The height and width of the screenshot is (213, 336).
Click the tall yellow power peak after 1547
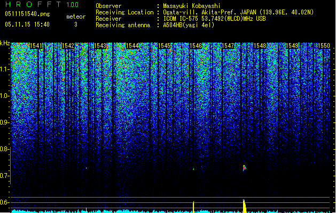(x=245, y=206)
